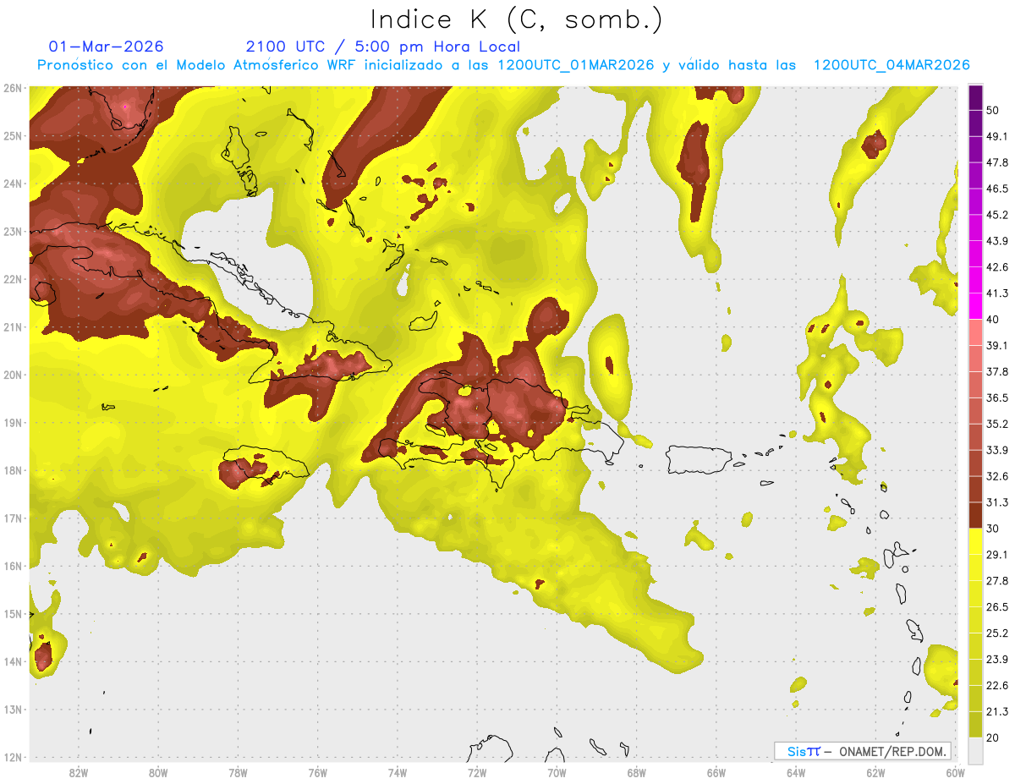Viewport: 1015px width, 784px height.
Task: Click the colorbar label '35.2'
Action: coord(997,424)
